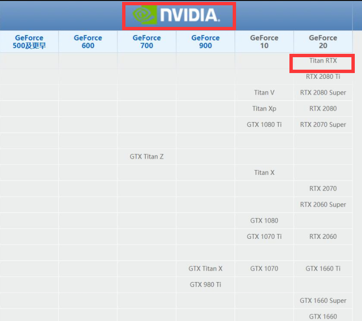This screenshot has height=321, width=362.
Task: Select the GeForce 900 column header
Action: click(x=205, y=42)
